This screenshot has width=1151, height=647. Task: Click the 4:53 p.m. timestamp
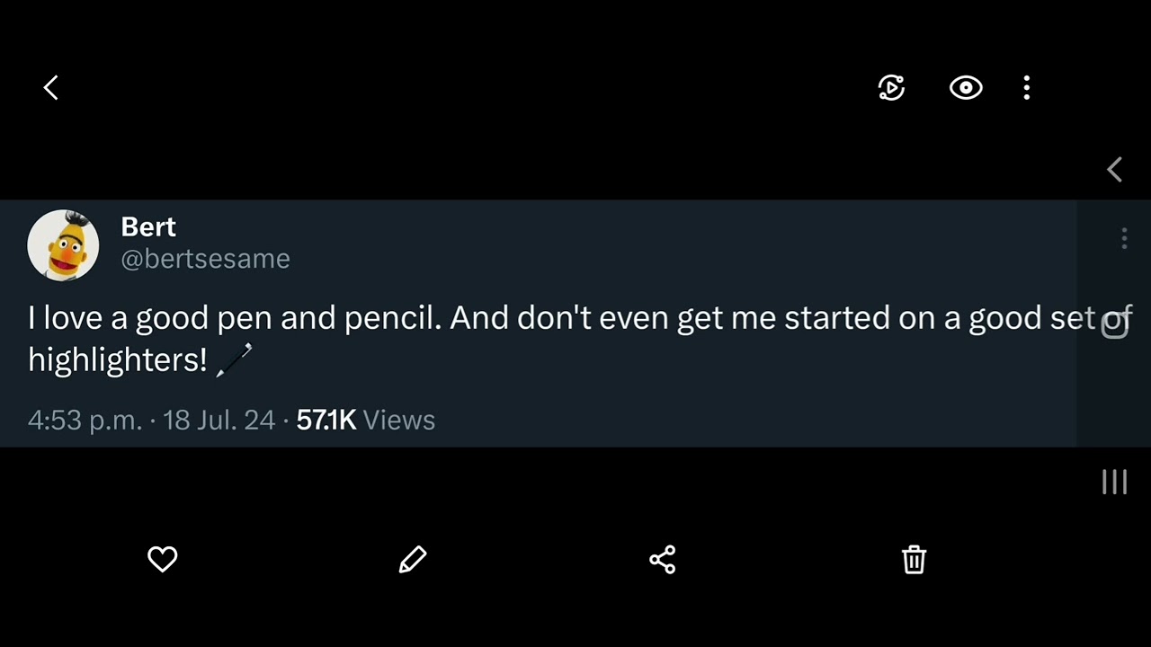[85, 420]
